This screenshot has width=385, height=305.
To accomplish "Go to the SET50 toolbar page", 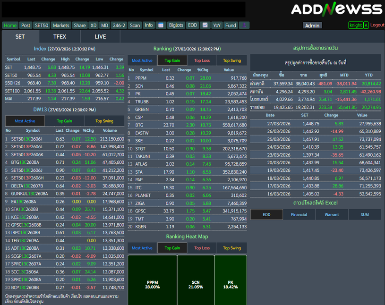I will click(x=42, y=25).
